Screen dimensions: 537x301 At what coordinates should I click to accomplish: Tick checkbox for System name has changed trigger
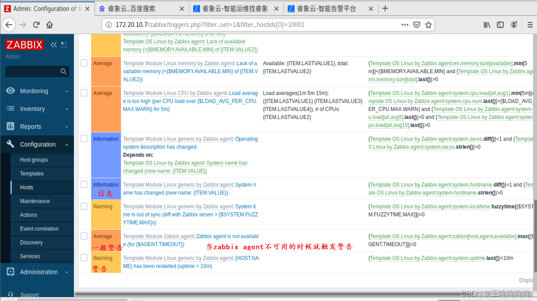[x=84, y=184]
